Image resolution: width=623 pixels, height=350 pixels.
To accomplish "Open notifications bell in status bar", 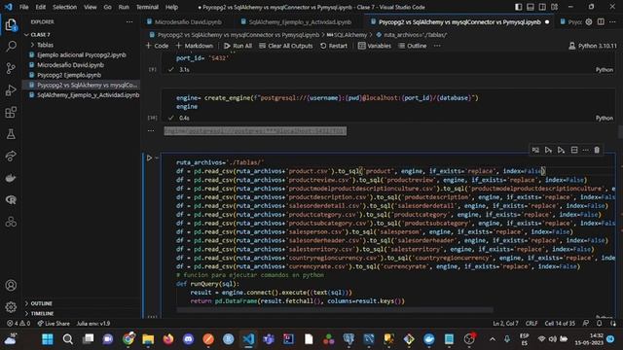I will (x=600, y=324).
